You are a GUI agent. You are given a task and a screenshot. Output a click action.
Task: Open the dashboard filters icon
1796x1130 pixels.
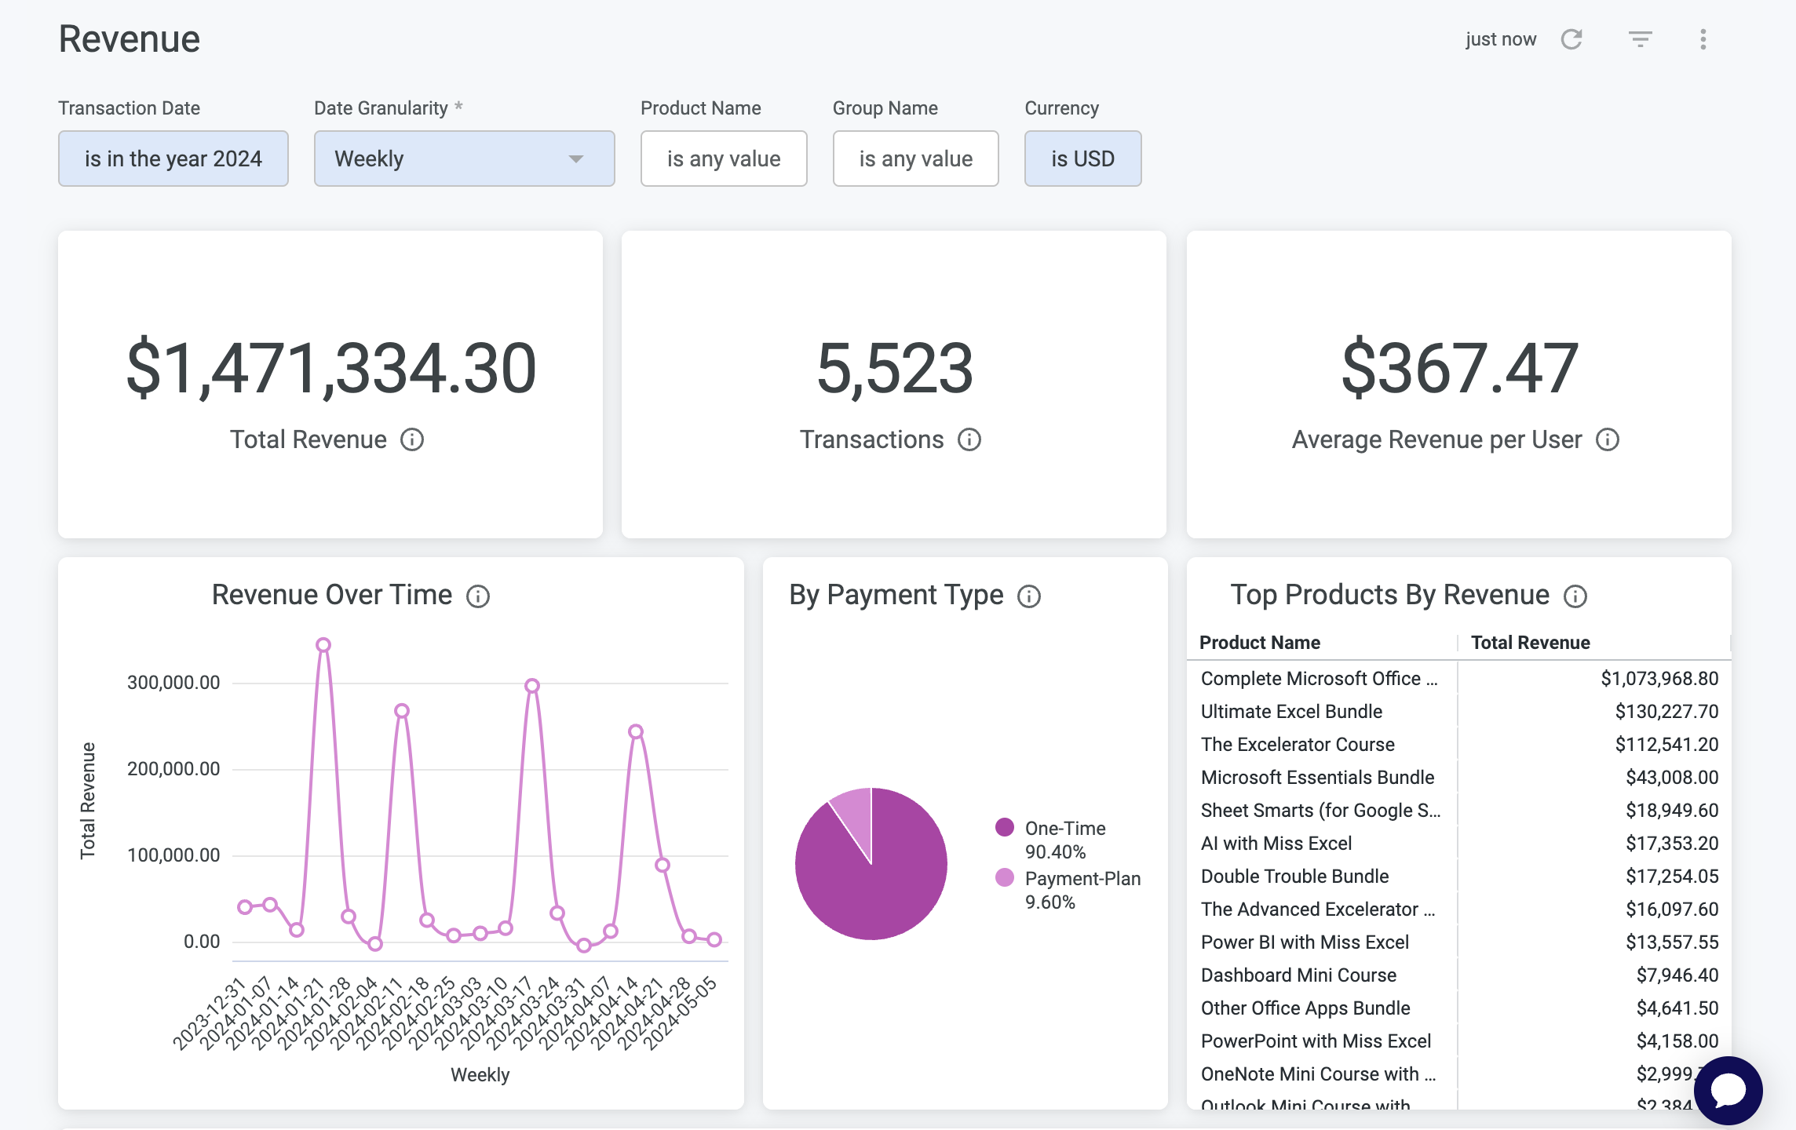[1640, 39]
